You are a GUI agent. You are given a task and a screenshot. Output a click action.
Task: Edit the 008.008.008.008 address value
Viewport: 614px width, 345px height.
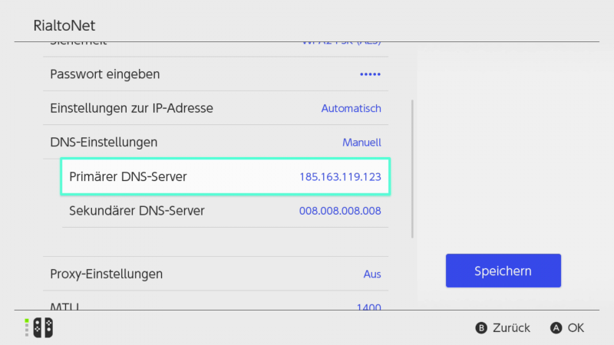point(340,211)
